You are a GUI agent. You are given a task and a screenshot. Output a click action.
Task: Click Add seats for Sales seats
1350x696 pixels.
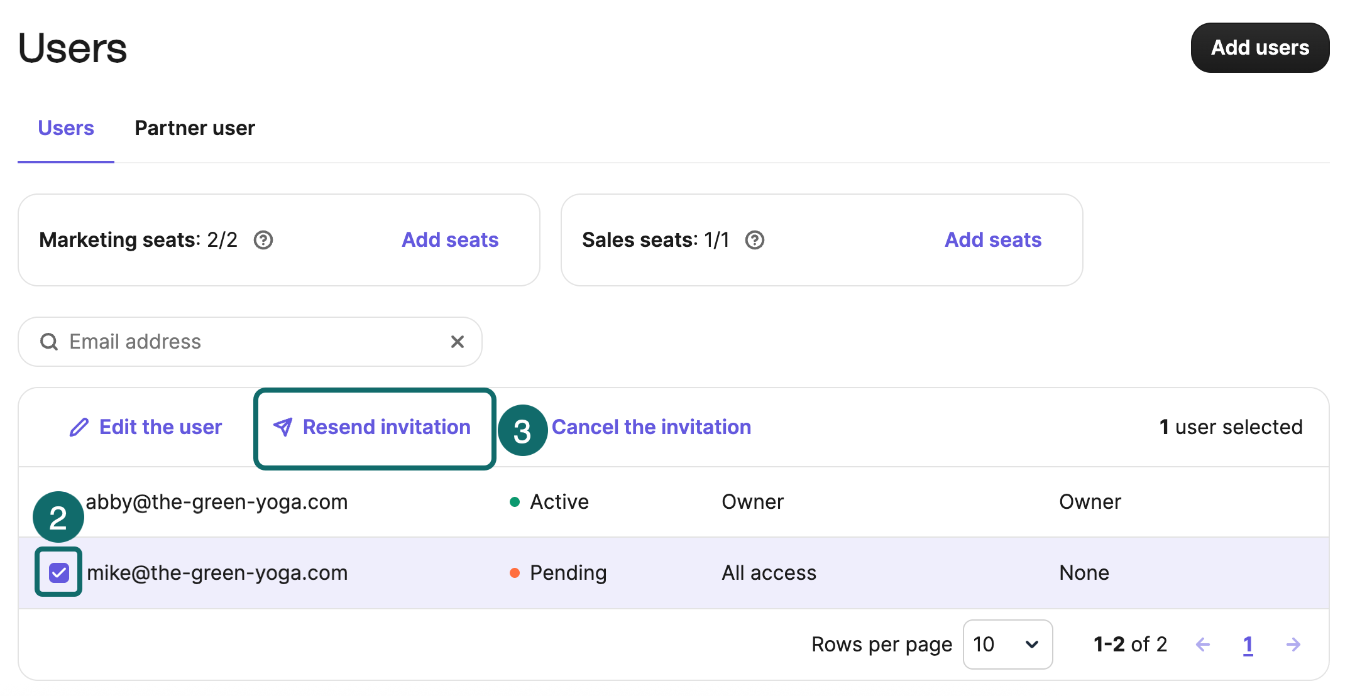pyautogui.click(x=993, y=240)
